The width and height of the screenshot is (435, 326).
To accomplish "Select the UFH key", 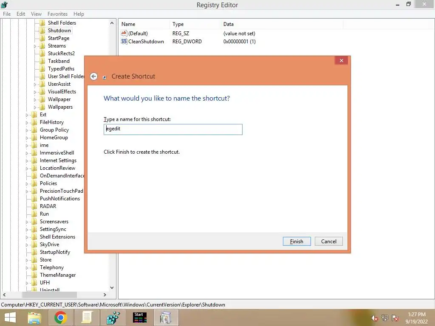I will point(45,282).
